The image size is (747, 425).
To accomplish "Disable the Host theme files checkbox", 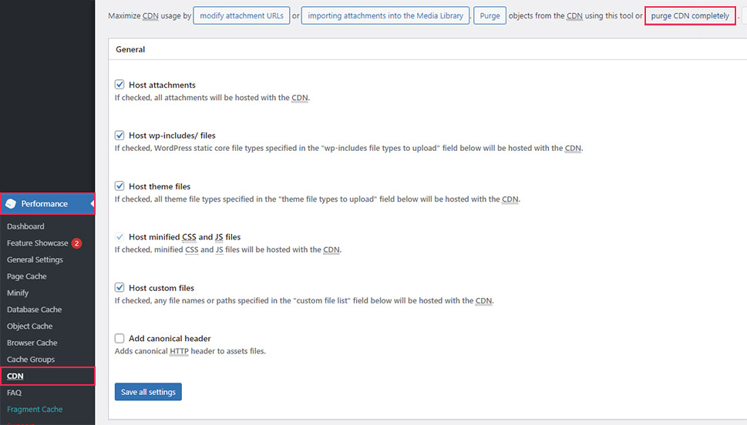I will click(x=119, y=186).
